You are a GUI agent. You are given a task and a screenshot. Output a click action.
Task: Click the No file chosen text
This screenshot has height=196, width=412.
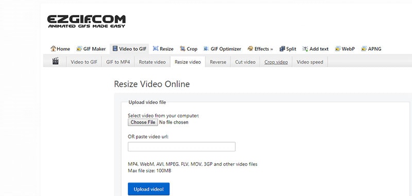[x=174, y=122]
